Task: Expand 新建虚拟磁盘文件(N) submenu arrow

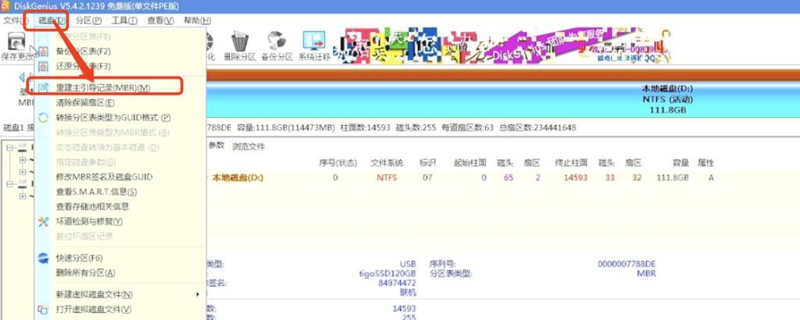Action: [x=198, y=294]
